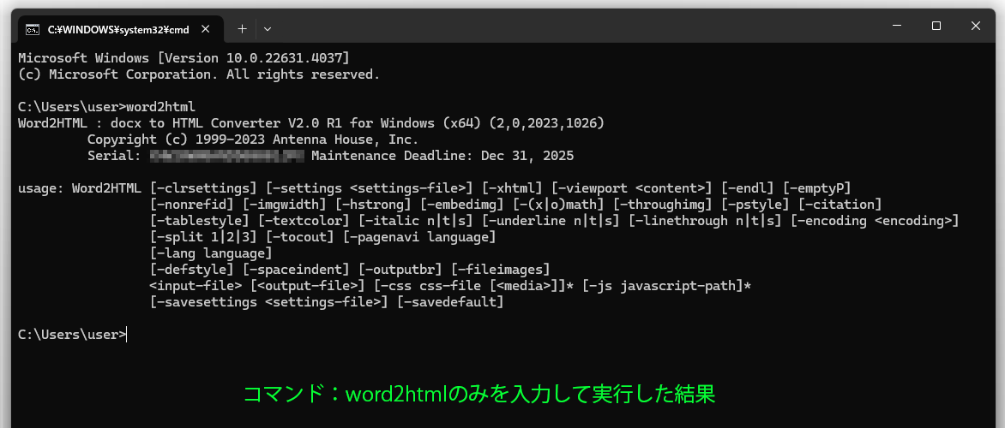The height and width of the screenshot is (428, 1005).
Task: Click the Microsoft Windows version line
Action: point(184,57)
